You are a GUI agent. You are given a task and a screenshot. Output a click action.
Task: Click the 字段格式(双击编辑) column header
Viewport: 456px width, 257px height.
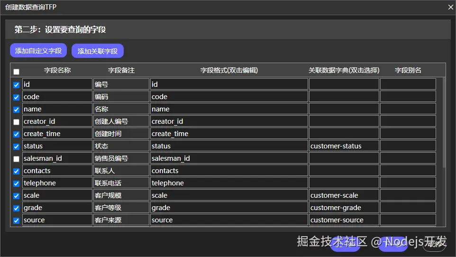229,70
